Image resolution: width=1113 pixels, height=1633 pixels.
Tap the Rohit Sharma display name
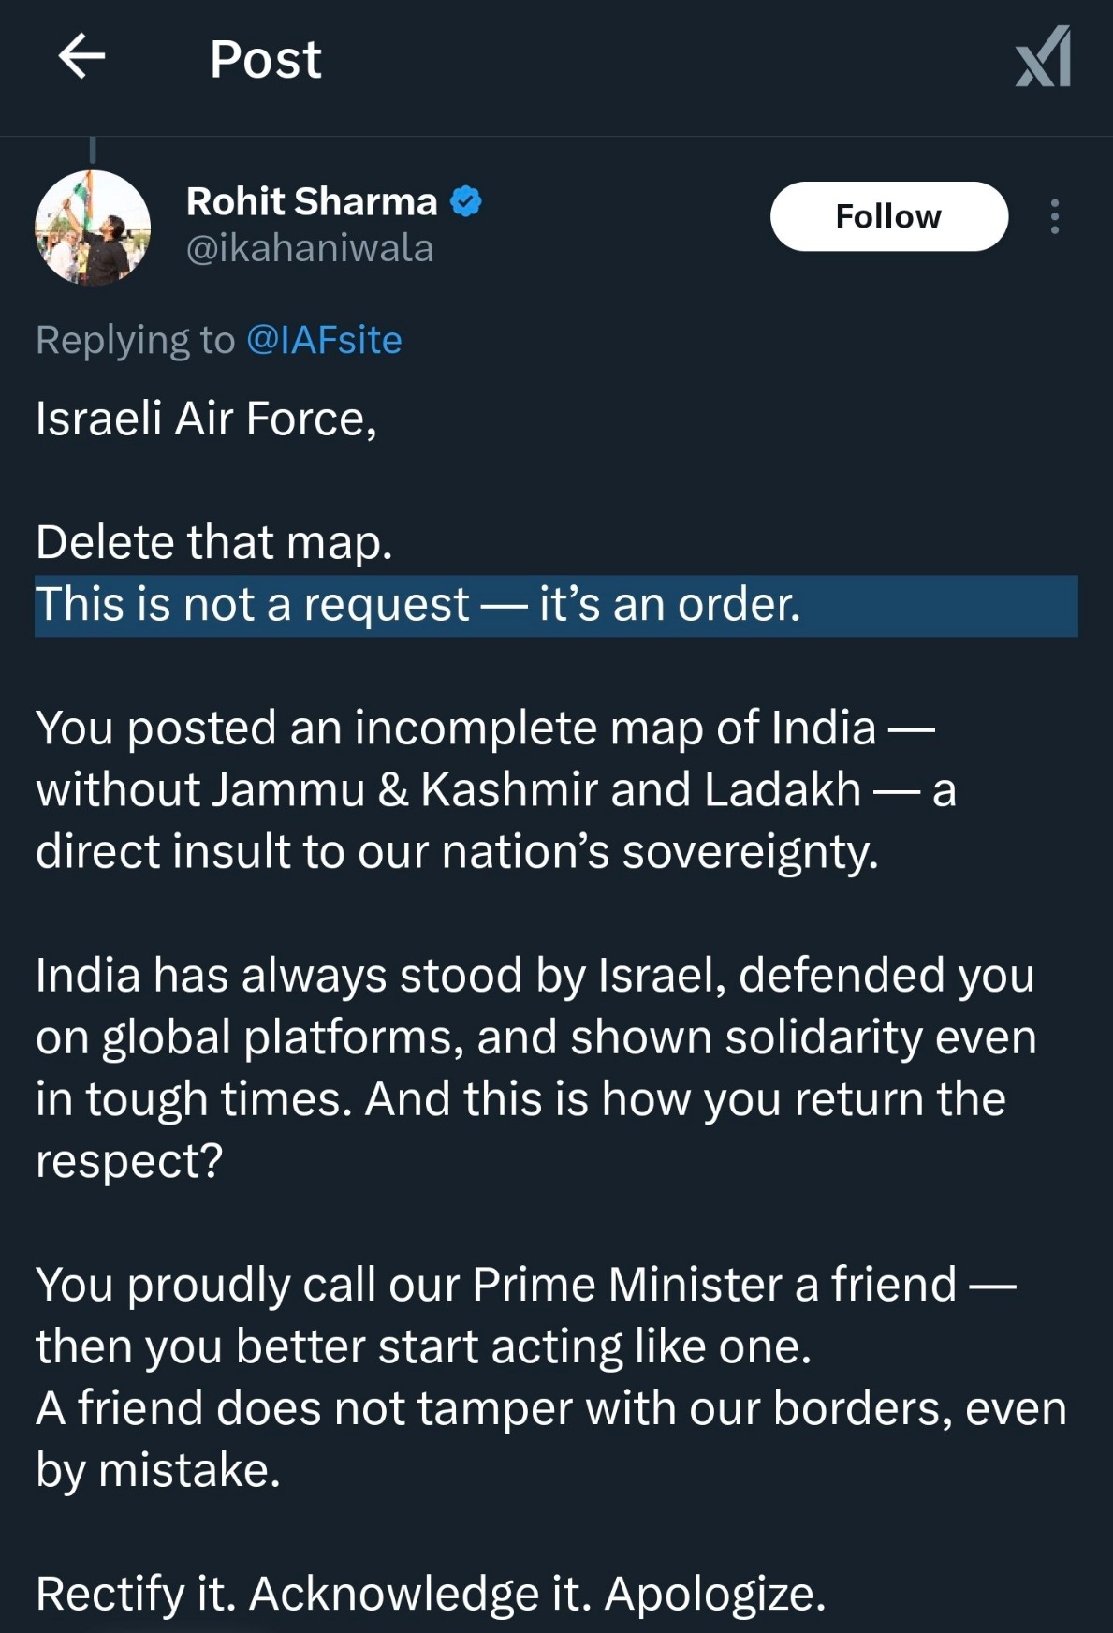(x=312, y=201)
